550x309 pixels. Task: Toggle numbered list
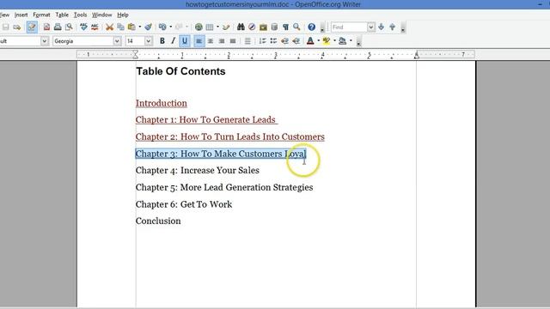(262, 41)
